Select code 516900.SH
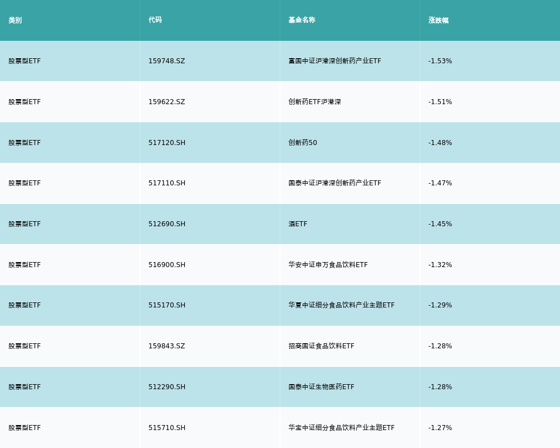The height and width of the screenshot is (448, 560). point(167,265)
